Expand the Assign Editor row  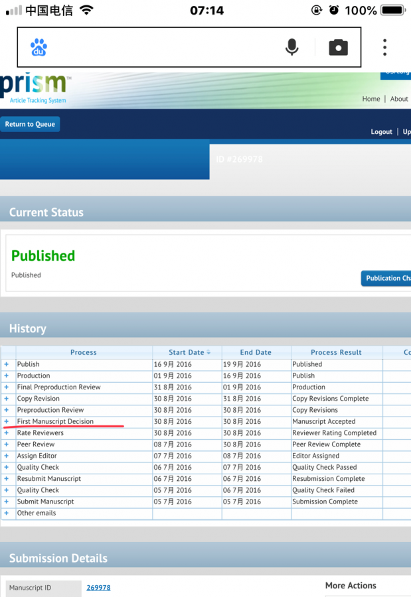coord(7,456)
